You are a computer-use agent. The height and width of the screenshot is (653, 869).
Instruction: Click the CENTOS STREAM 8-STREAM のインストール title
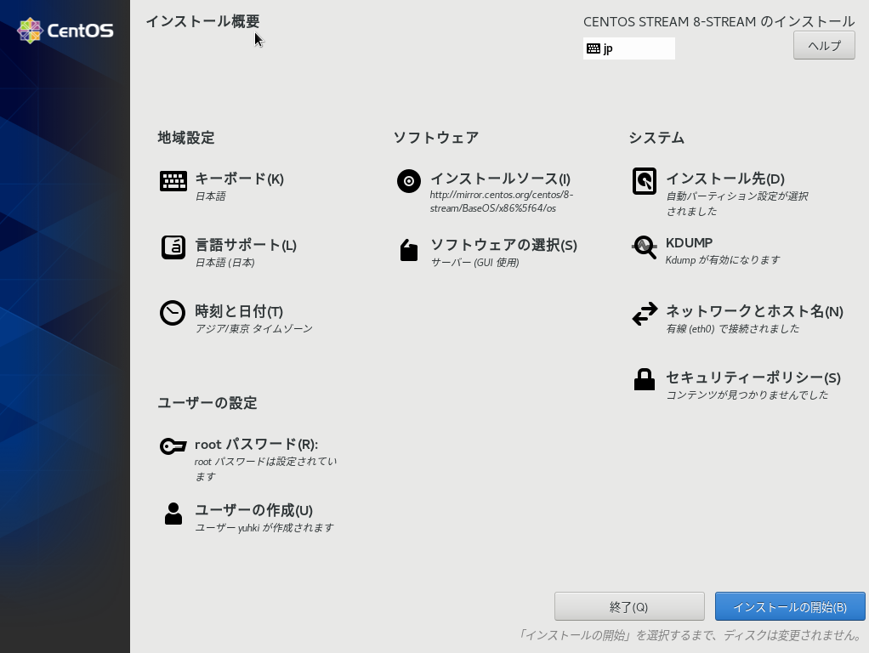click(x=718, y=21)
